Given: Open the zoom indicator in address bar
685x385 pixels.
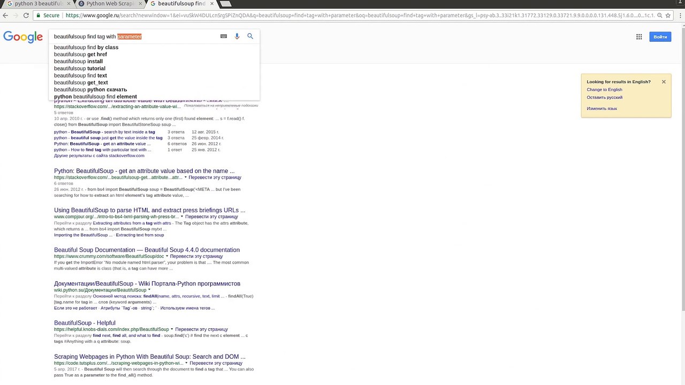Looking at the screenshot, I should (659, 16).
